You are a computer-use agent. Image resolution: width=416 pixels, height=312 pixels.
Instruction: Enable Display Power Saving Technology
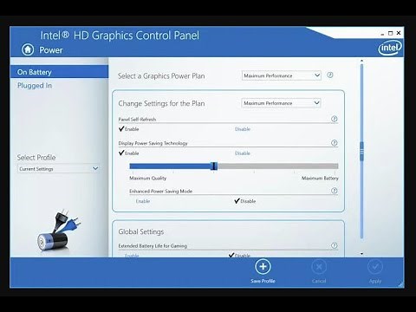coord(129,153)
